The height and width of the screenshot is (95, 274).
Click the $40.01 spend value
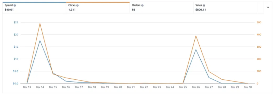[x=9, y=10]
